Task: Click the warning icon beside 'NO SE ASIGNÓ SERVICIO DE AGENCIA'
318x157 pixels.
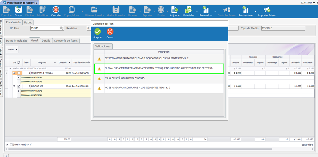Action: (x=99, y=78)
